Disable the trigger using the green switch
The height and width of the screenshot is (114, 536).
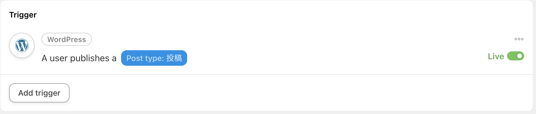[x=516, y=56]
